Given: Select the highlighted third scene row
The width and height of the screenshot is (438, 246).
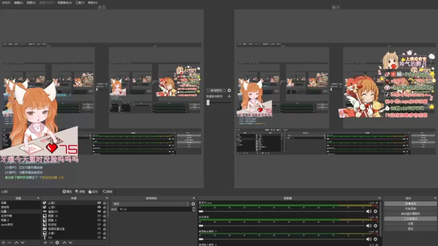Looking at the screenshot, I should (20, 212).
